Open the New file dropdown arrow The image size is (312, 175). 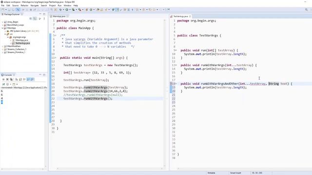coord(6,10)
